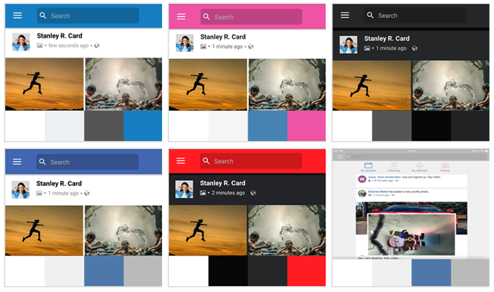Open All Updates tab in tablet panel

(x=368, y=167)
